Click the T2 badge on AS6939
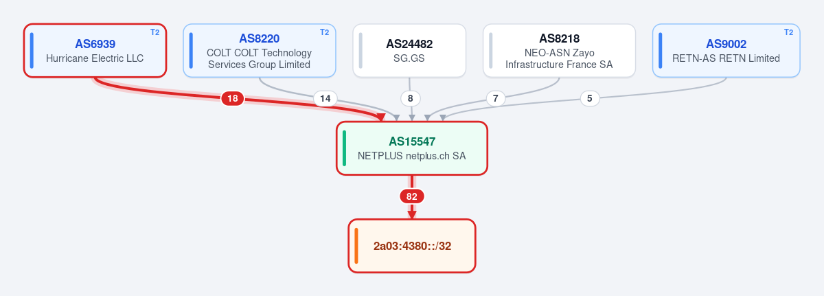824x296 pixels. coord(154,32)
